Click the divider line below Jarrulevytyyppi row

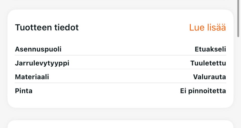pos(120,69)
